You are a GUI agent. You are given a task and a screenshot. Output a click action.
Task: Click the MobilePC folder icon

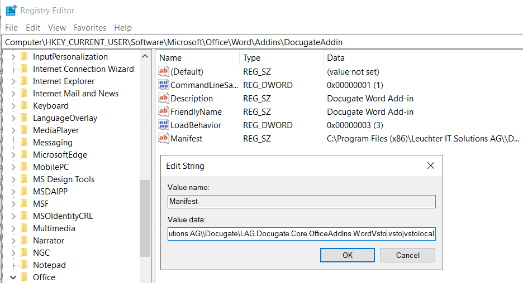point(25,167)
